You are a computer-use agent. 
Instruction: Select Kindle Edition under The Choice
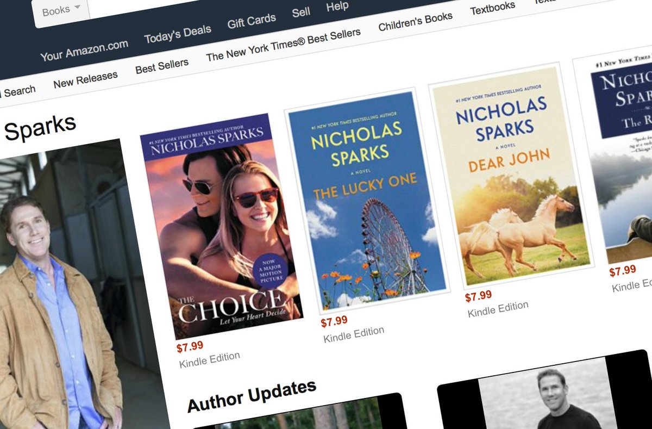coord(210,360)
